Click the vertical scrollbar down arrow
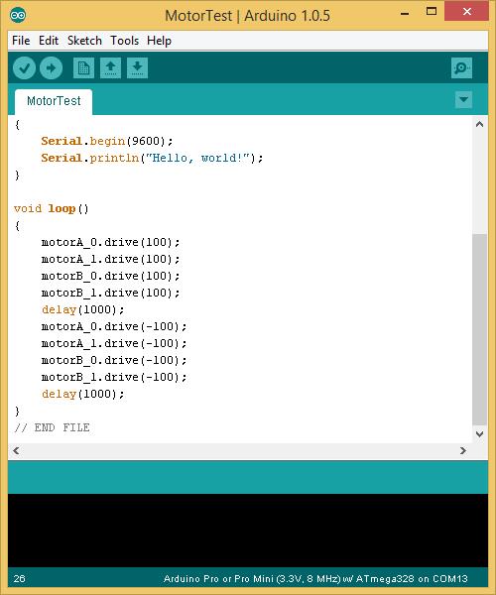 pos(480,434)
